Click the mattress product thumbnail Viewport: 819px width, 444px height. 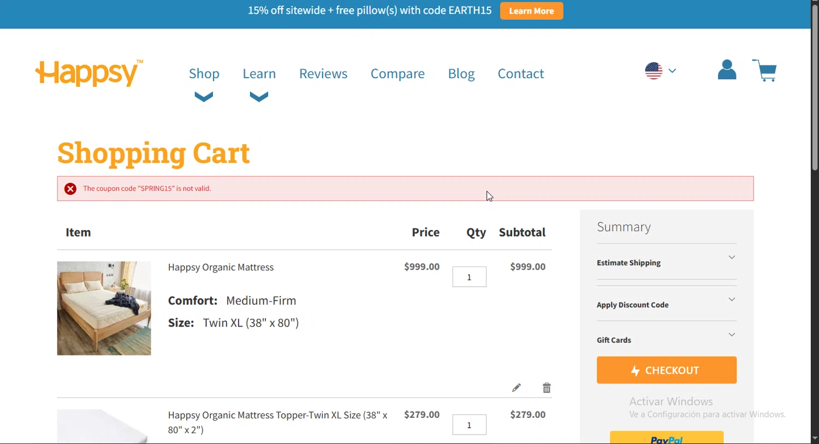104,308
